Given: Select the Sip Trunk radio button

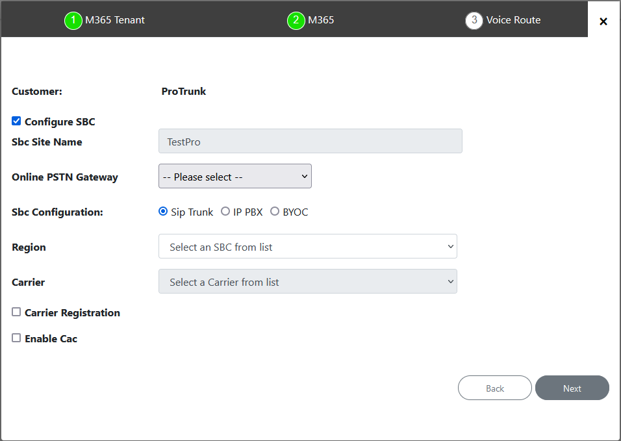Looking at the screenshot, I should click(x=162, y=211).
